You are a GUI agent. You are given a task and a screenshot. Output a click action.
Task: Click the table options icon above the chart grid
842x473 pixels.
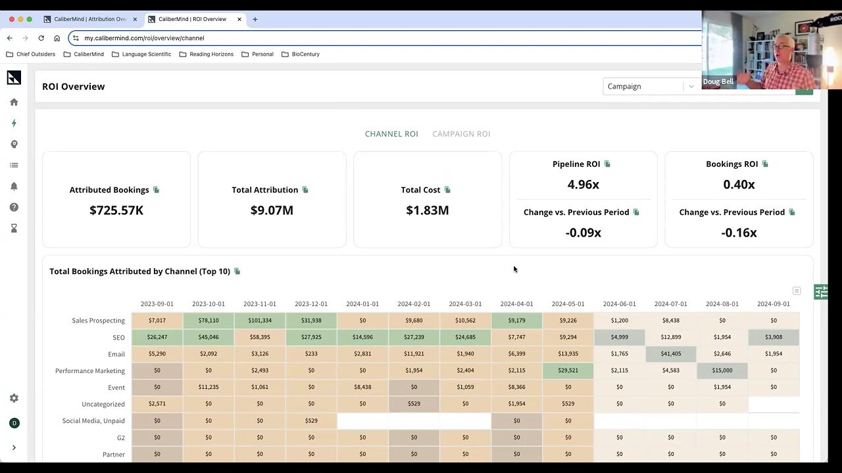(x=797, y=290)
